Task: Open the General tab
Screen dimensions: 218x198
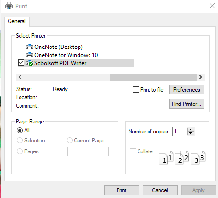Action: pos(17,21)
